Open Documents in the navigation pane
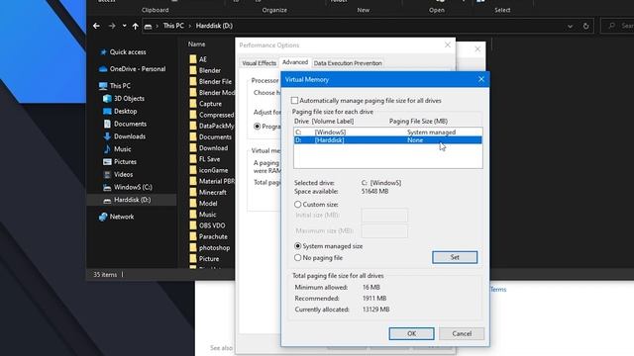634x356 pixels. (130, 124)
